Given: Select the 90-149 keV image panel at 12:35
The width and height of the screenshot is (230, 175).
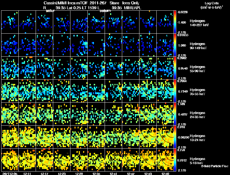Looking at the screenshot, I should [x=96, y=45].
